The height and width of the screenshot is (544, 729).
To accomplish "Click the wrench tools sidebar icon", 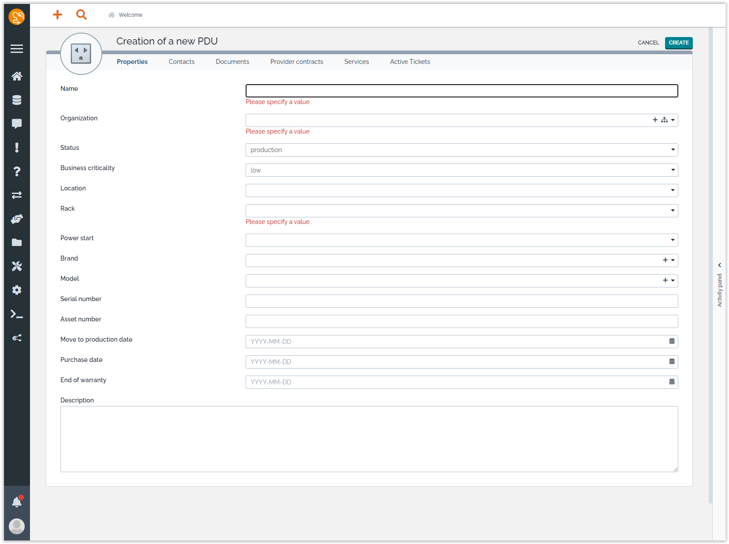I will pyautogui.click(x=17, y=266).
